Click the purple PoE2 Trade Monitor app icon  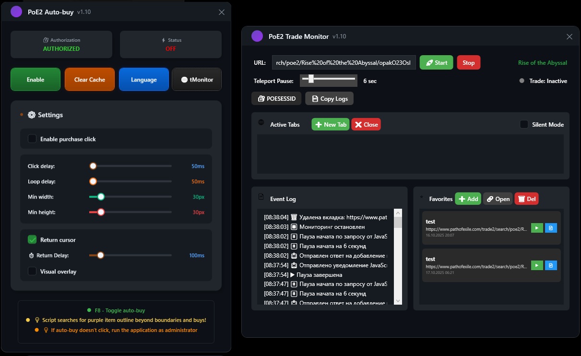257,36
